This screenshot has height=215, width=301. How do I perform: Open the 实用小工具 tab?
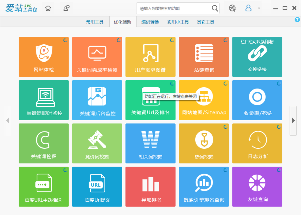click(x=178, y=22)
